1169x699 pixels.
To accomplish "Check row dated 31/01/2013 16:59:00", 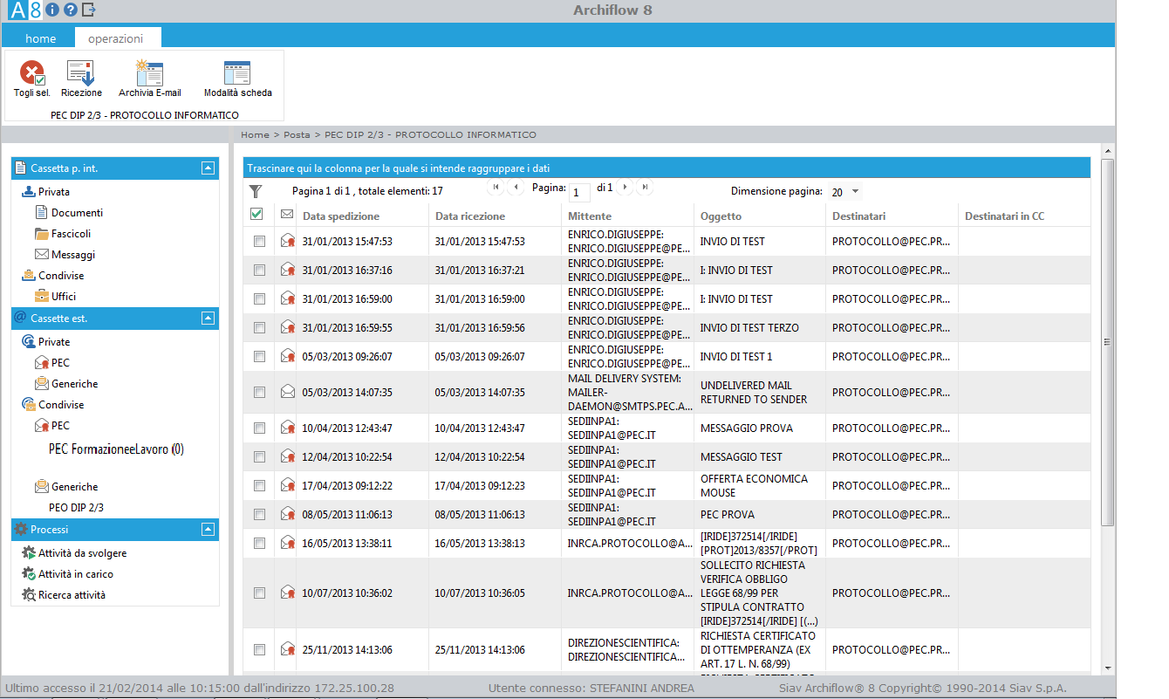I will click(x=259, y=298).
